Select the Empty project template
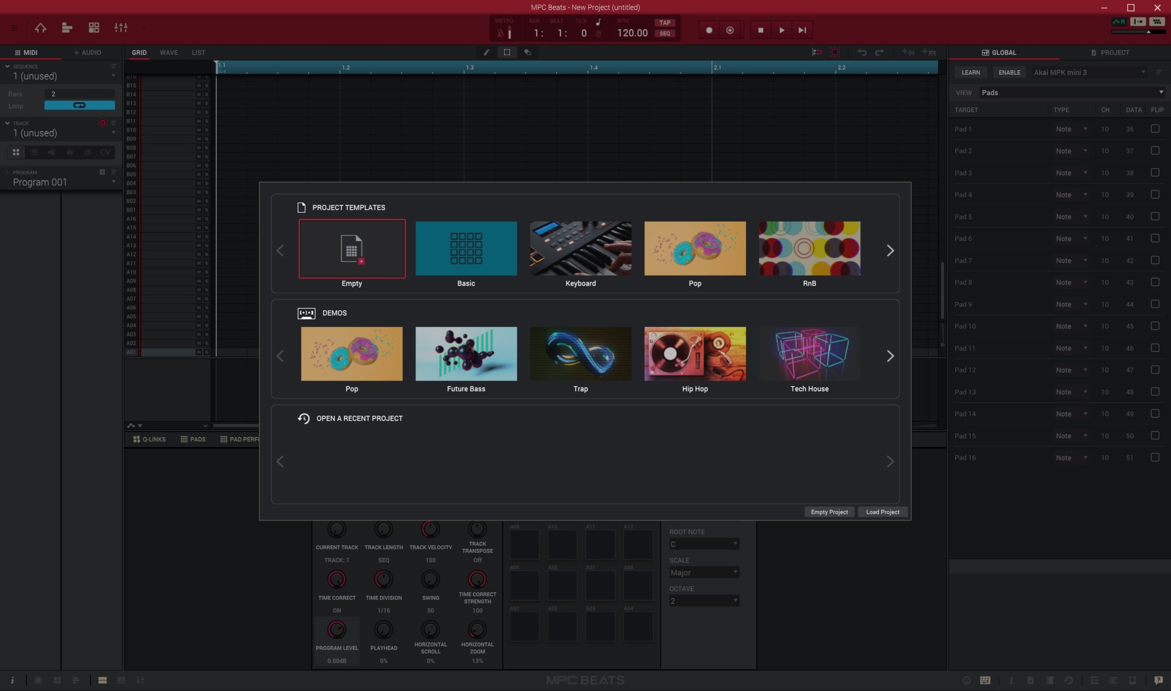The height and width of the screenshot is (691, 1171). (x=352, y=249)
